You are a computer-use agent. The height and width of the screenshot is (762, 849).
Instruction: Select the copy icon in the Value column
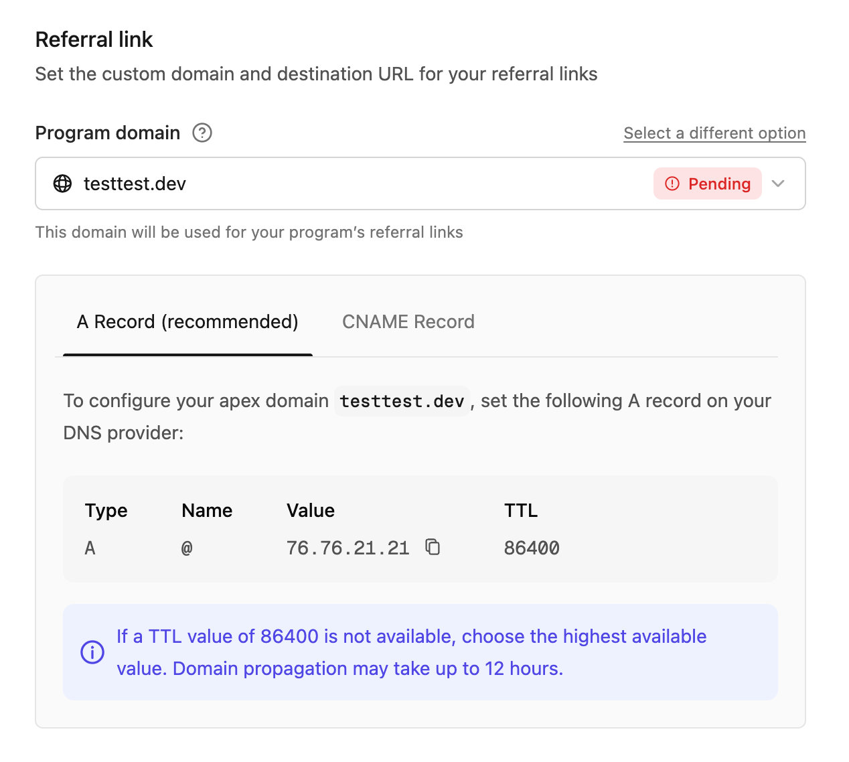point(433,546)
